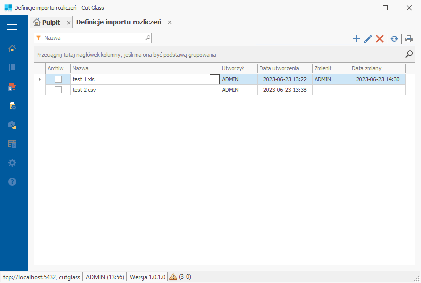Minimize the Cut Glass window
Screen dimensions: 421x283
click(x=361, y=8)
